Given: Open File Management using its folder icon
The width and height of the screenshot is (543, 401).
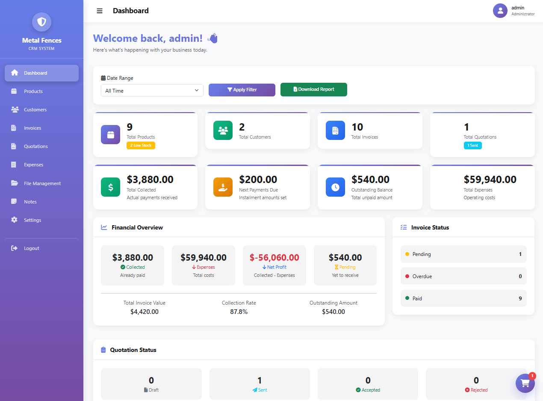Looking at the screenshot, I should 15,183.
